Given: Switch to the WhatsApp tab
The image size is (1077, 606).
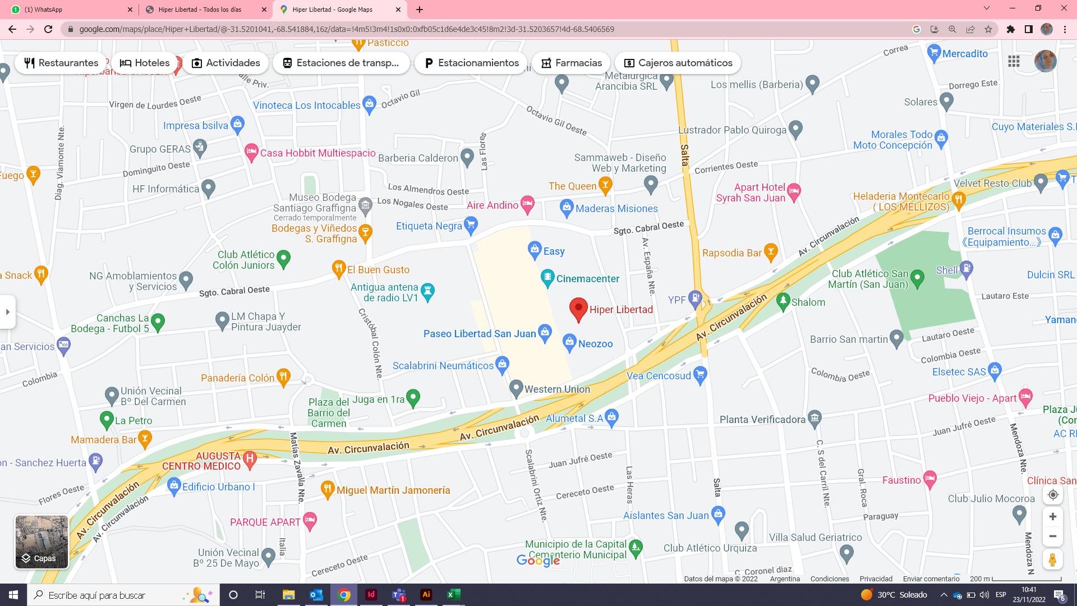Looking at the screenshot, I should pos(67,10).
